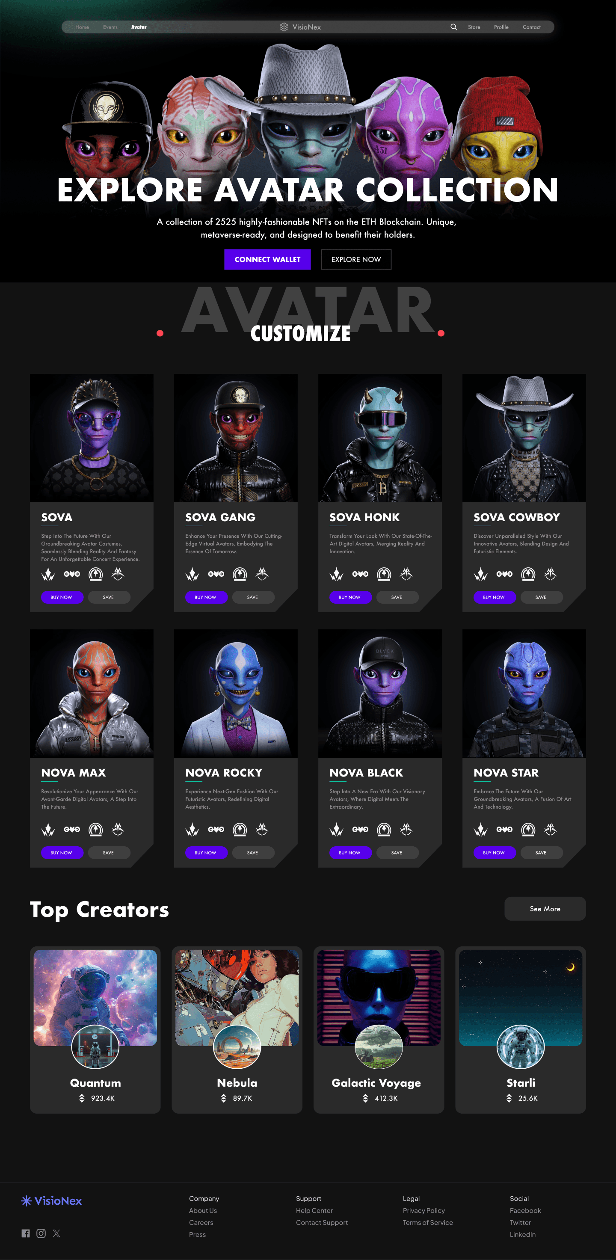616x1260 pixels.
Task: Click the first trait icon on SOVA card
Action: pos(48,574)
